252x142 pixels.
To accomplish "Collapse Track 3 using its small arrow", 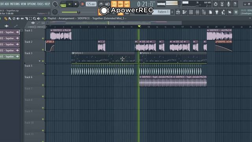I will (x=39, y=61).
